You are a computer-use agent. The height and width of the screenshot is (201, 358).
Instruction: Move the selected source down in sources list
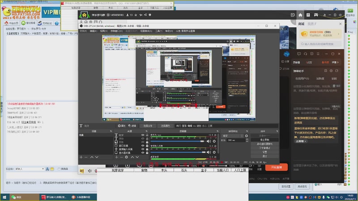pyautogui.click(x=137, y=157)
